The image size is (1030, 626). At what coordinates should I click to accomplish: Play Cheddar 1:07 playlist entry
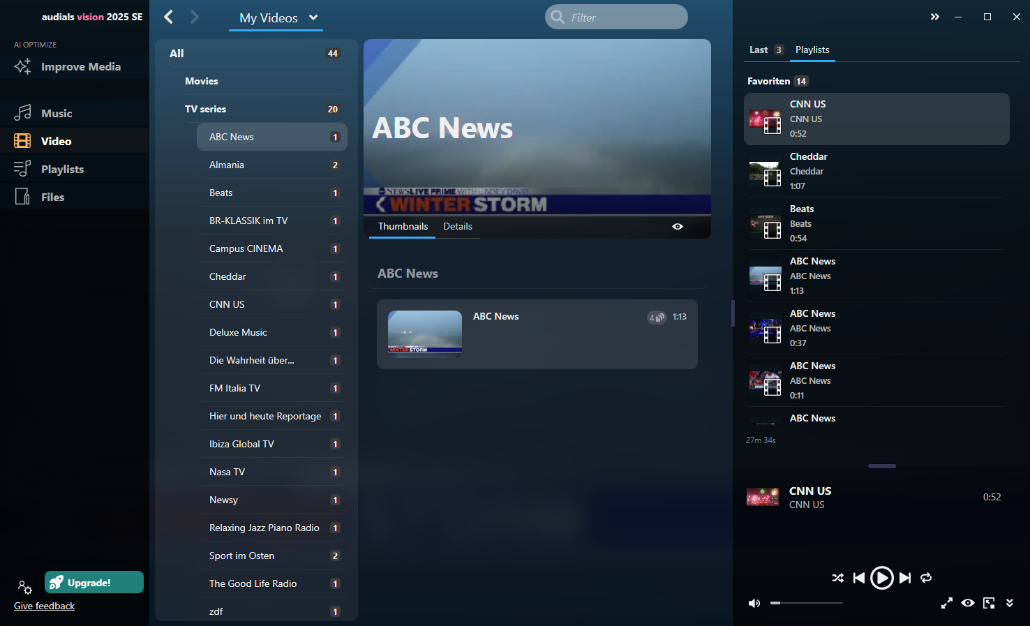pyautogui.click(x=876, y=171)
